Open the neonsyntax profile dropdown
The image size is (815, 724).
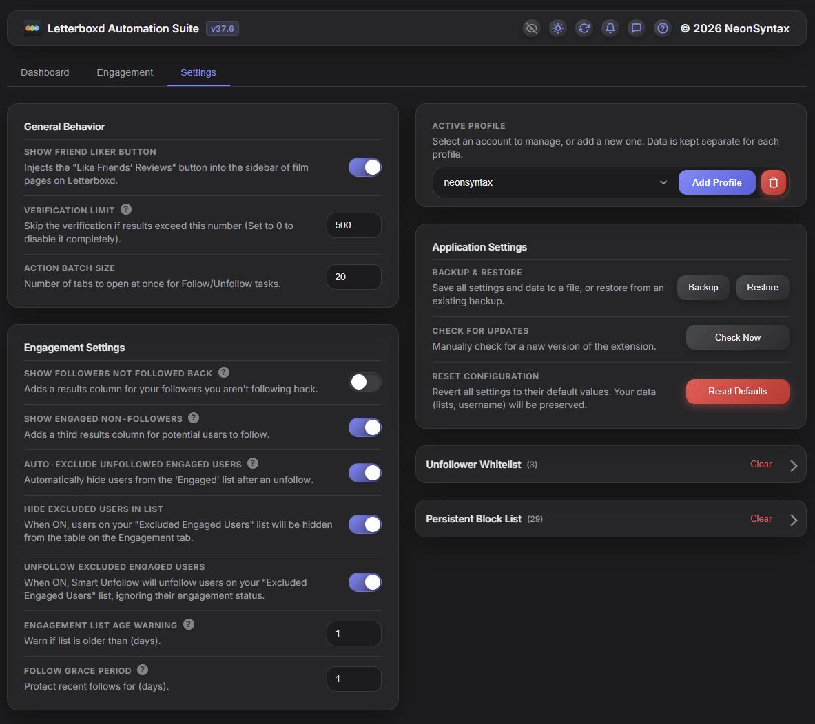tap(555, 182)
